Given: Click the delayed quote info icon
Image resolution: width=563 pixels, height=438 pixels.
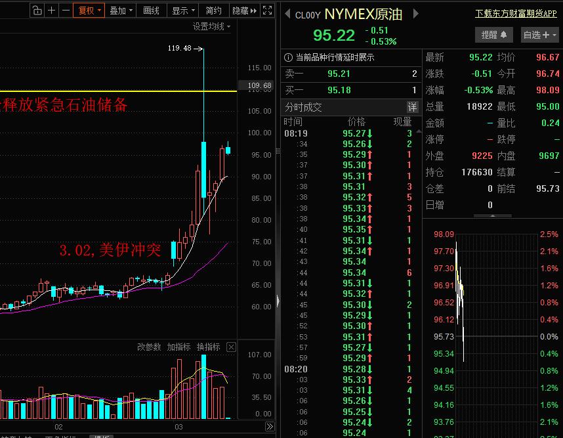Looking at the screenshot, I should click(288, 57).
